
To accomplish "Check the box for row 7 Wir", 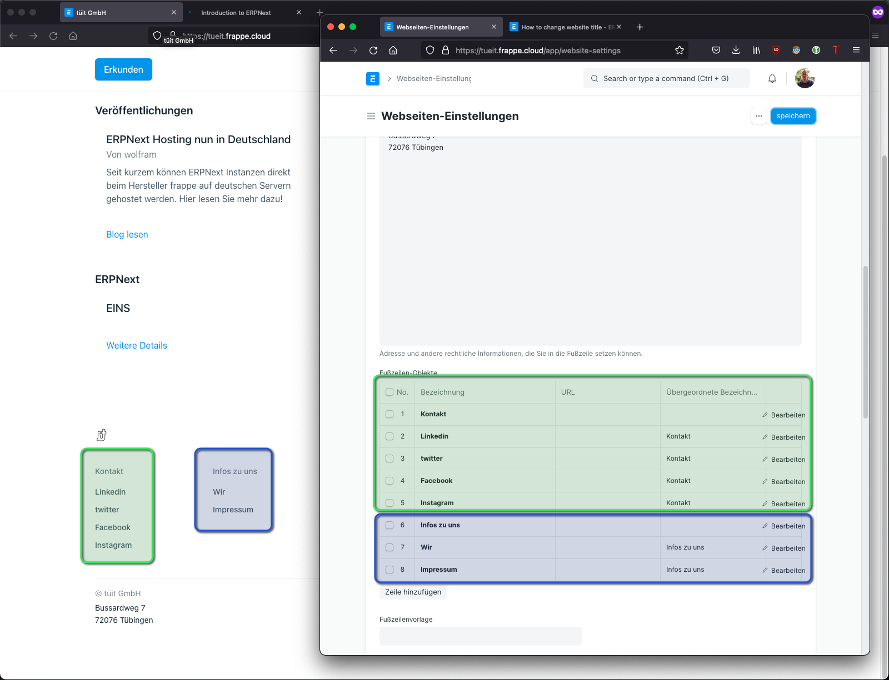I will tap(389, 547).
